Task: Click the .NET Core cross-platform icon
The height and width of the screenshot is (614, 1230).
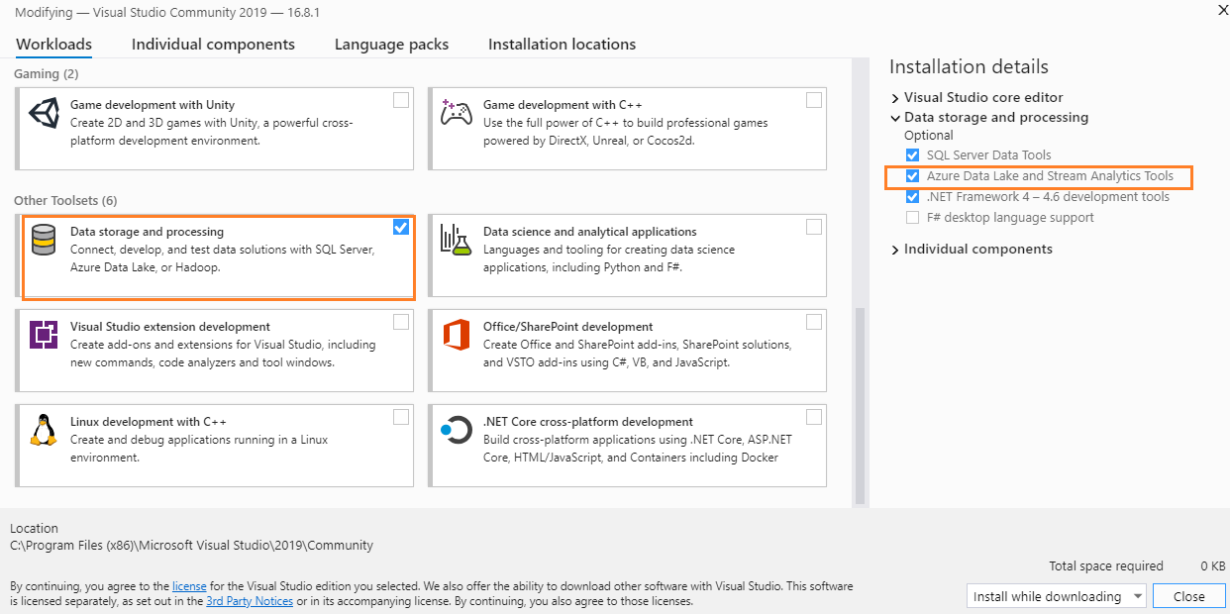Action: [456, 431]
